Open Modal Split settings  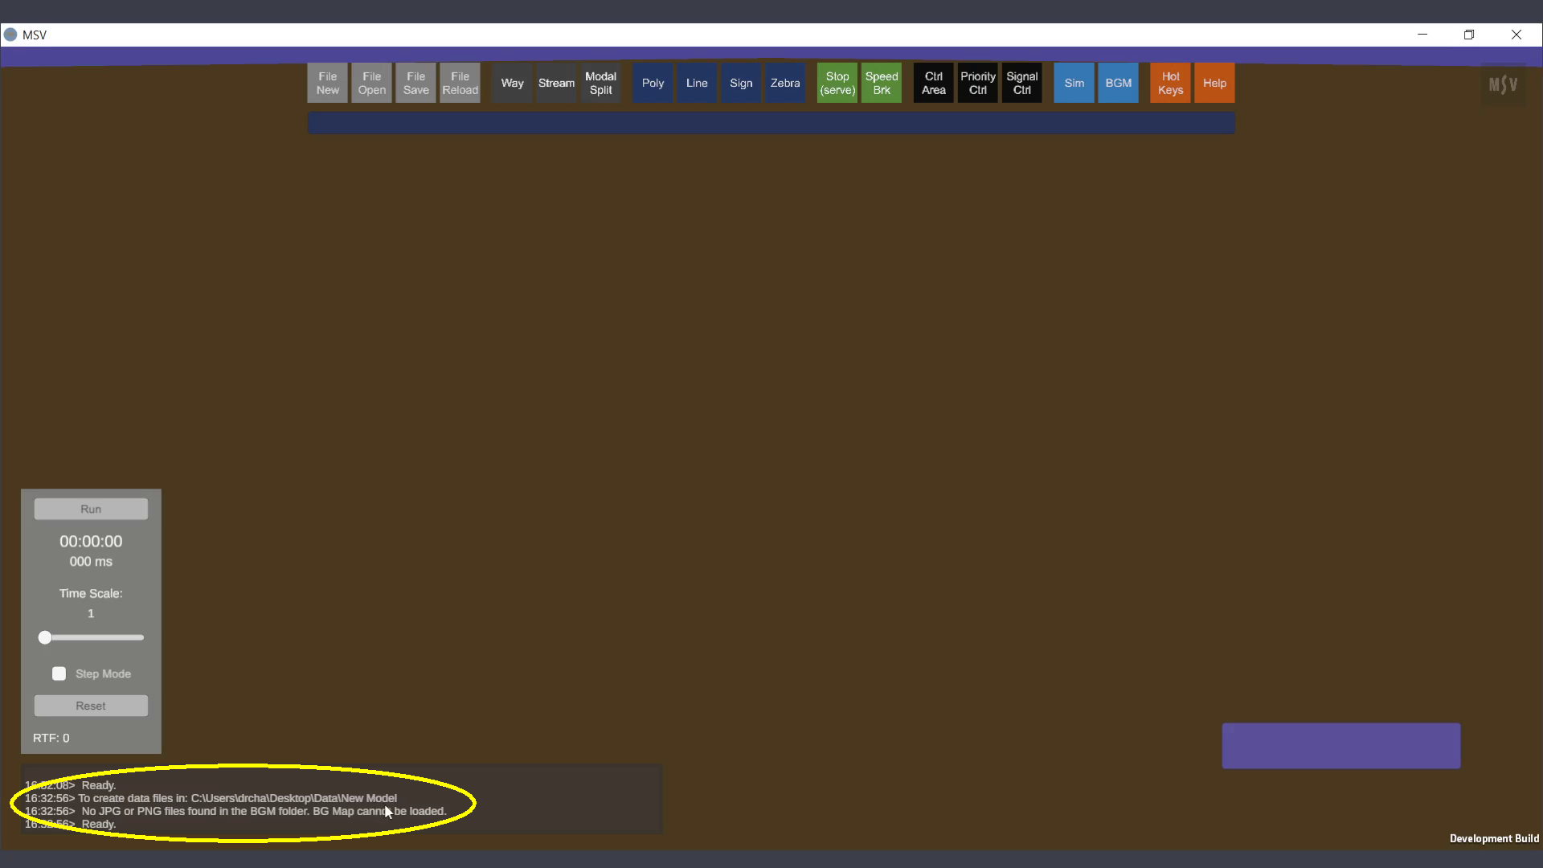click(x=600, y=83)
